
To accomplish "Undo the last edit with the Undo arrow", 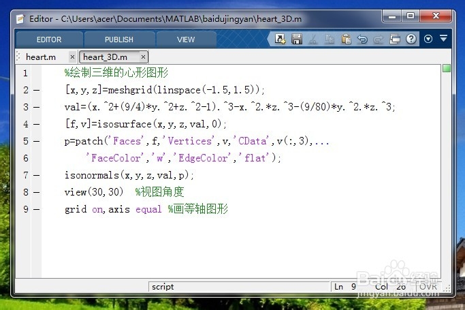I will point(362,39).
